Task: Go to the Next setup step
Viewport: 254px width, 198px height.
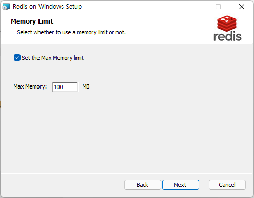Action: (x=181, y=185)
